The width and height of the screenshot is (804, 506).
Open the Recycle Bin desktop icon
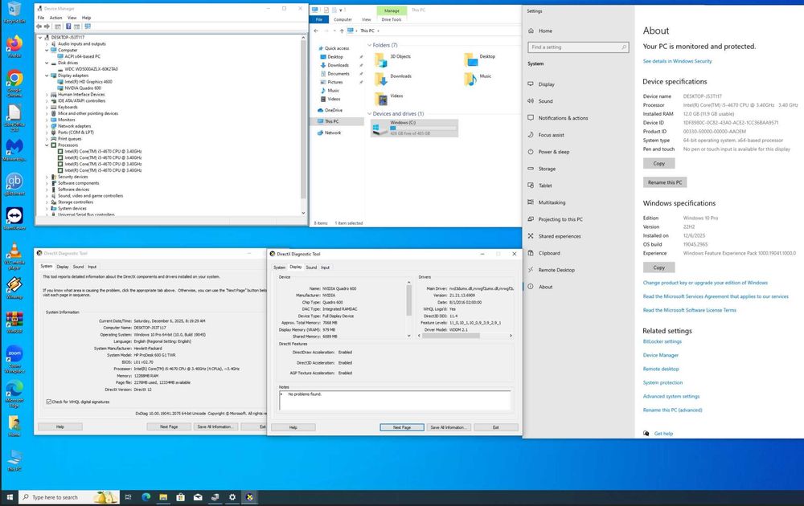(x=14, y=11)
